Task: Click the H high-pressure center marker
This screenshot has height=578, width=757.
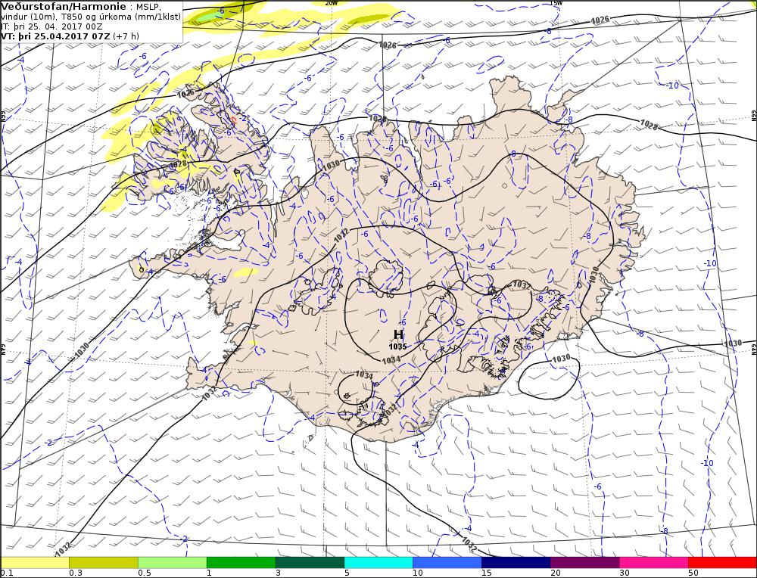Action: (398, 334)
